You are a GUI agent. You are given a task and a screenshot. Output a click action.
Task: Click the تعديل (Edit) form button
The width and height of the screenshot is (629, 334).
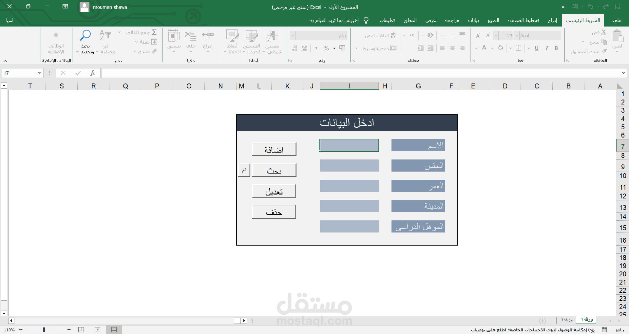[x=274, y=191]
